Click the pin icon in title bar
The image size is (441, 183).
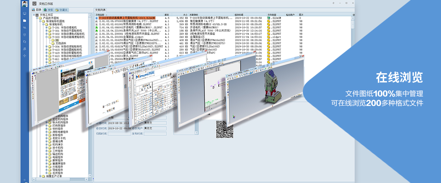[x=334, y=3]
